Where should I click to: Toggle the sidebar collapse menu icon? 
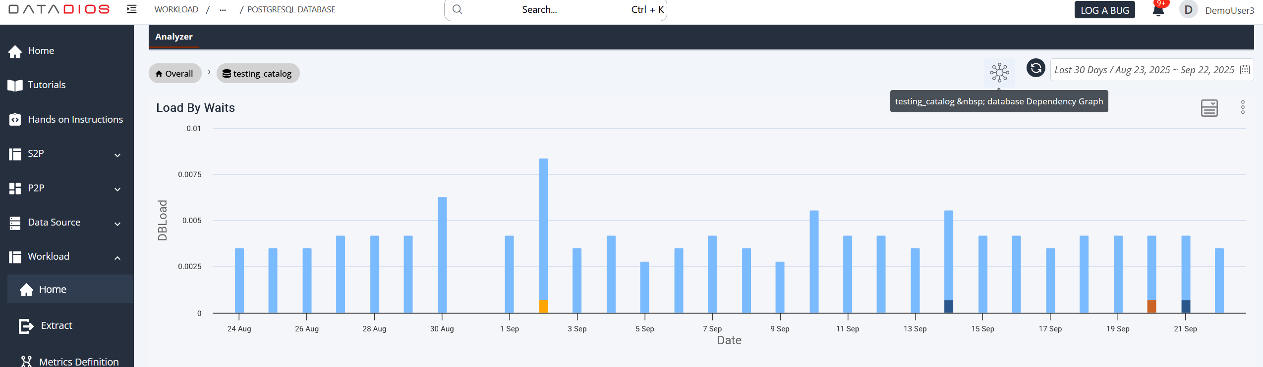coord(132,9)
